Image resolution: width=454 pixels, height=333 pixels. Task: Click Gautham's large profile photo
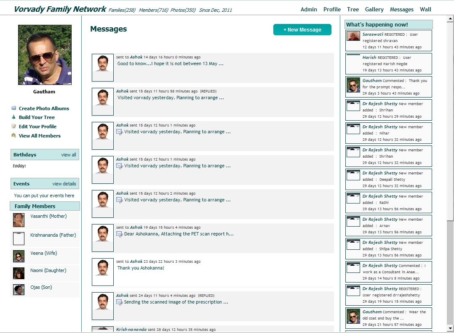tap(45, 55)
